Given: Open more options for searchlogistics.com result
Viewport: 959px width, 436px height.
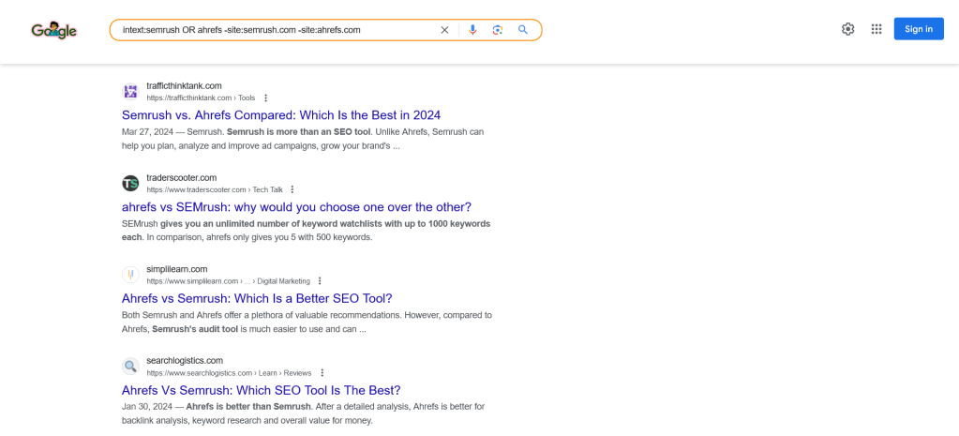Looking at the screenshot, I should (x=322, y=373).
